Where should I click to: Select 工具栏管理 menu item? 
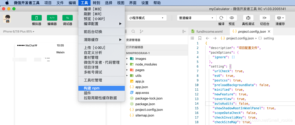point(102,80)
